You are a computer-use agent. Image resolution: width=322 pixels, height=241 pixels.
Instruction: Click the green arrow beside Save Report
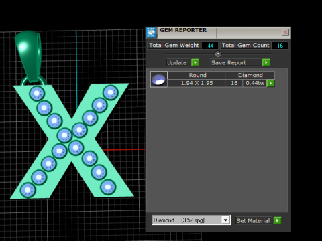[x=266, y=62]
